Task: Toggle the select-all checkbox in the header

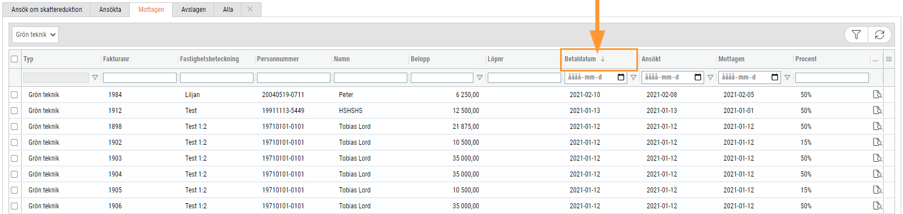Action: pyautogui.click(x=14, y=59)
